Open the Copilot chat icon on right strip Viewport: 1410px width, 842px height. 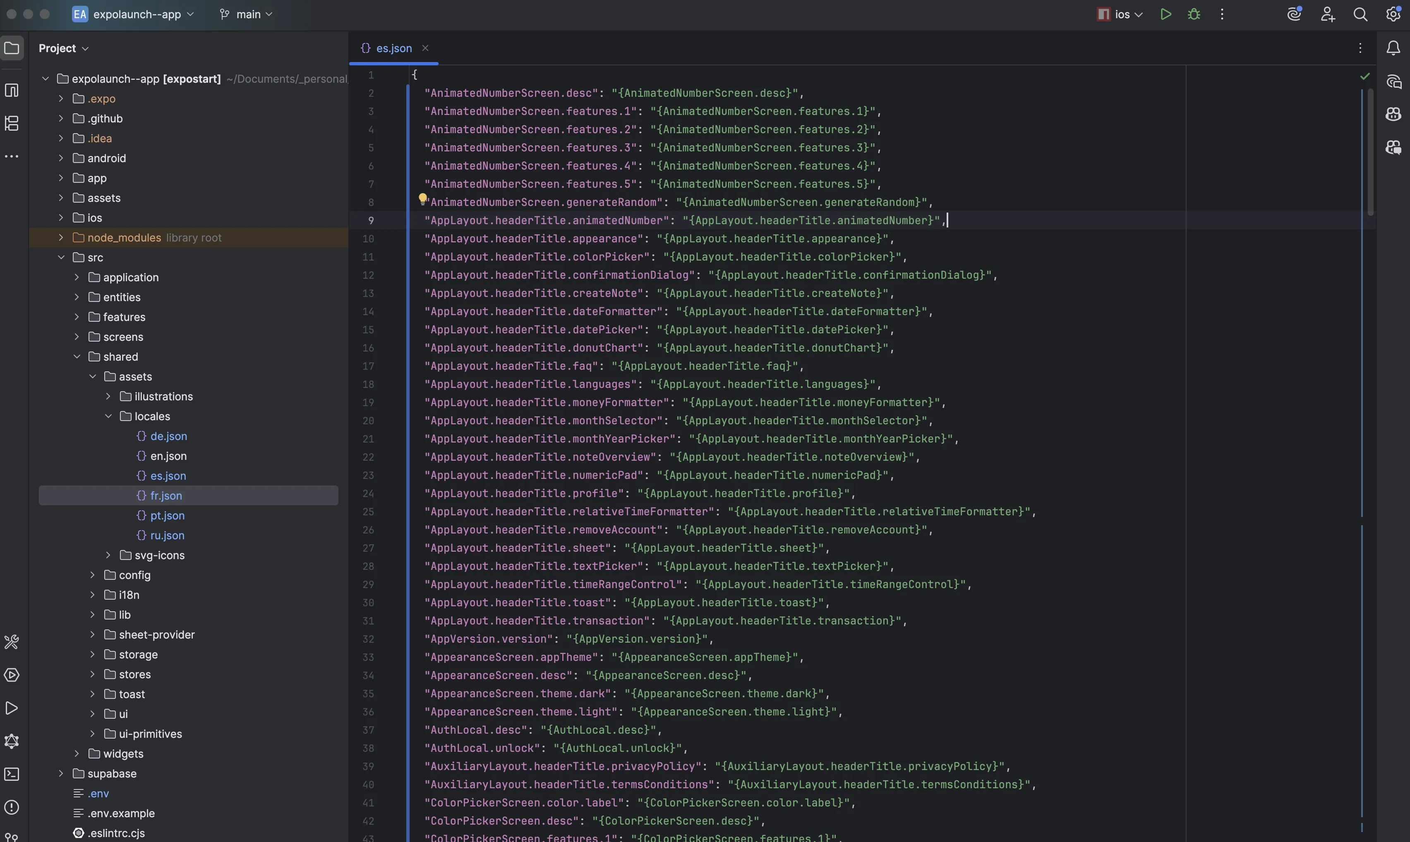[1393, 148]
